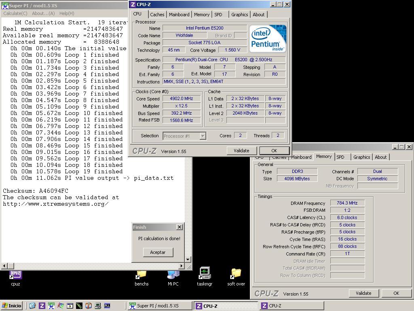Click the Level 2 2048 KBytes cache value
Viewport: 414px width, 311px height.
pos(245,113)
